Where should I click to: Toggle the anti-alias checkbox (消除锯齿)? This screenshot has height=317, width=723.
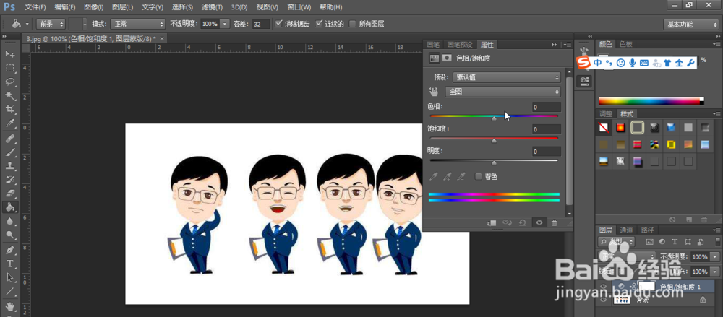click(278, 24)
